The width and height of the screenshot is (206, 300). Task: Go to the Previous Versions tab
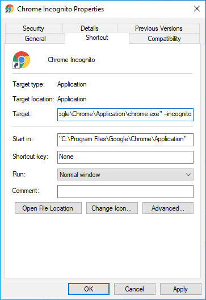pos(158,28)
